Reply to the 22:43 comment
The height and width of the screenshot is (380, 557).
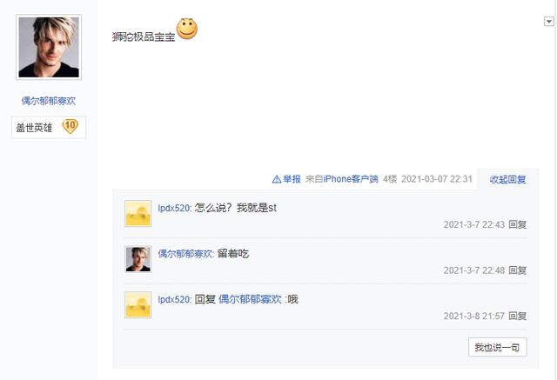(x=517, y=224)
